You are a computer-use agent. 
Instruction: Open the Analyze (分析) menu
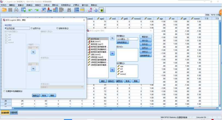click(x=47, y=5)
